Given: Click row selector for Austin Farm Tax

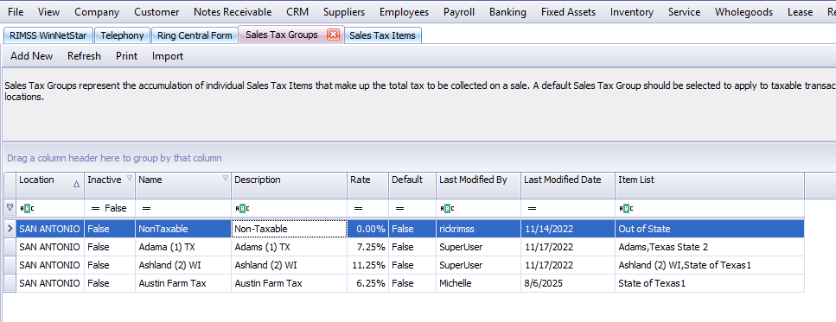Looking at the screenshot, I should click(10, 283).
